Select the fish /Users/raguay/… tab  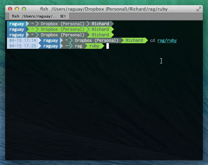39,16
